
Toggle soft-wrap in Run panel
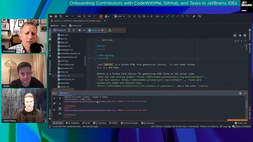pos(60,109)
